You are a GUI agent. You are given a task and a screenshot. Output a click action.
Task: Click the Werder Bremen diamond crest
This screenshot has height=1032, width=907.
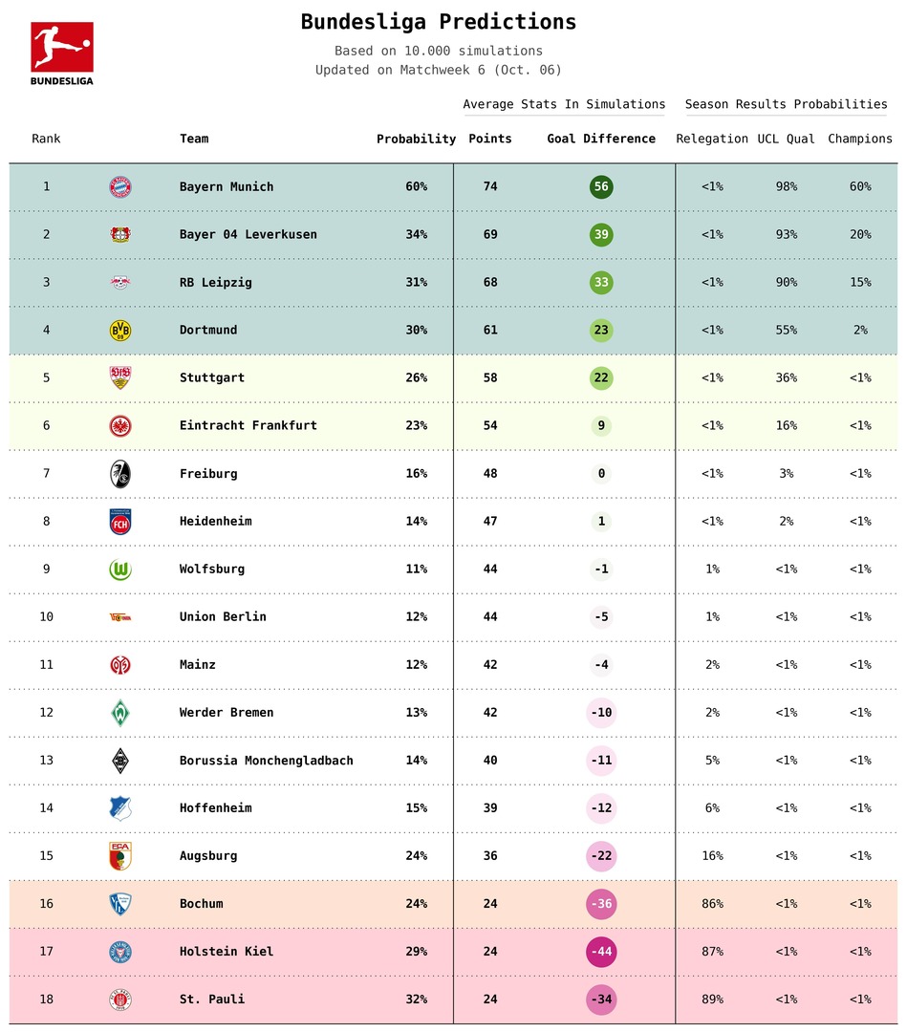(x=120, y=713)
